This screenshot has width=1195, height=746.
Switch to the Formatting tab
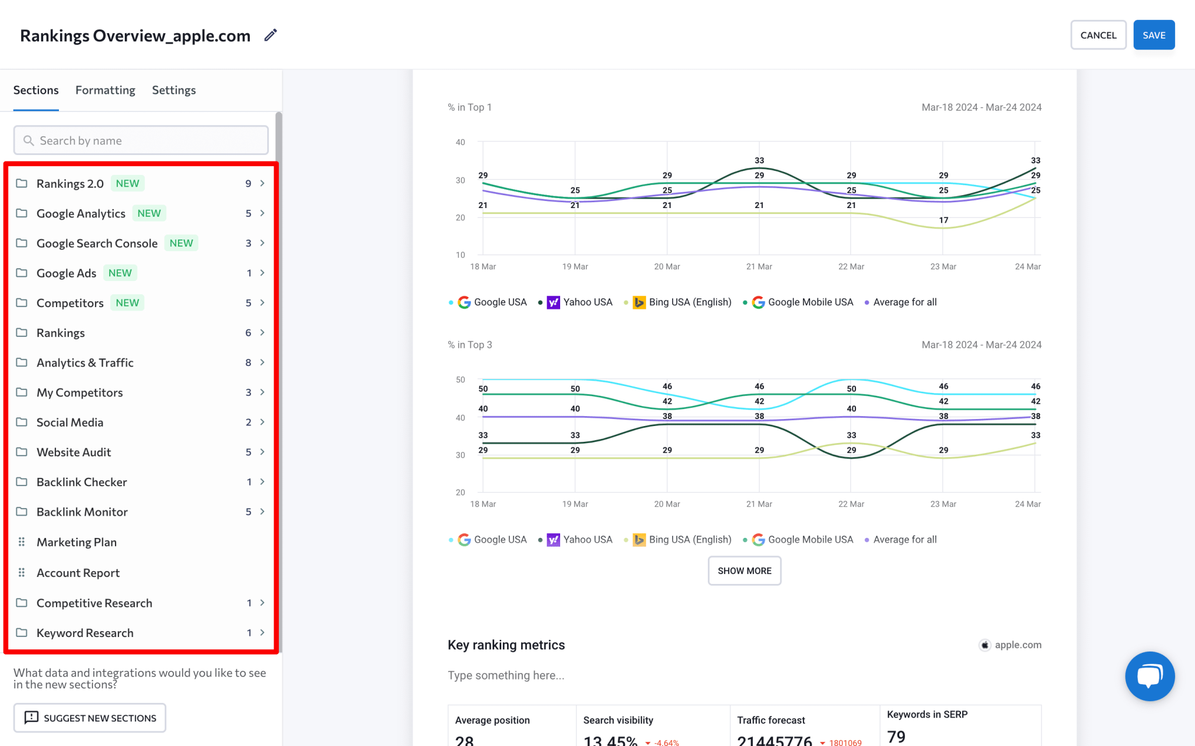click(105, 90)
